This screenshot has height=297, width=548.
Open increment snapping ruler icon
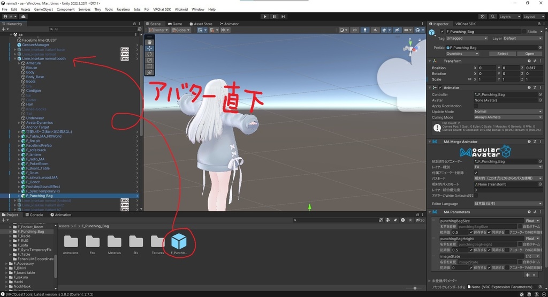(224, 30)
